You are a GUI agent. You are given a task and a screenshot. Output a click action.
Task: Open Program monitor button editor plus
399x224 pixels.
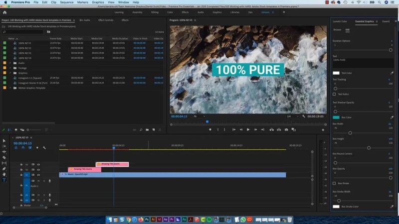click(323, 130)
